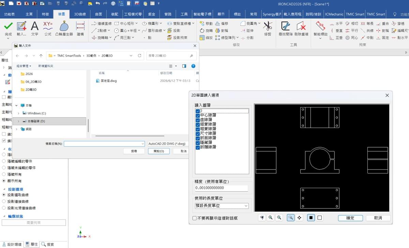Switch to the 搜索 panel tab at bottom
This screenshot has height=248, width=409.
(x=48, y=244)
